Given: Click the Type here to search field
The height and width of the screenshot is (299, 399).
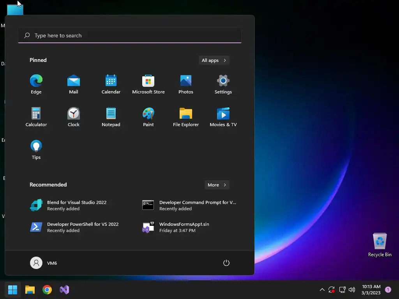Looking at the screenshot, I should (130, 35).
